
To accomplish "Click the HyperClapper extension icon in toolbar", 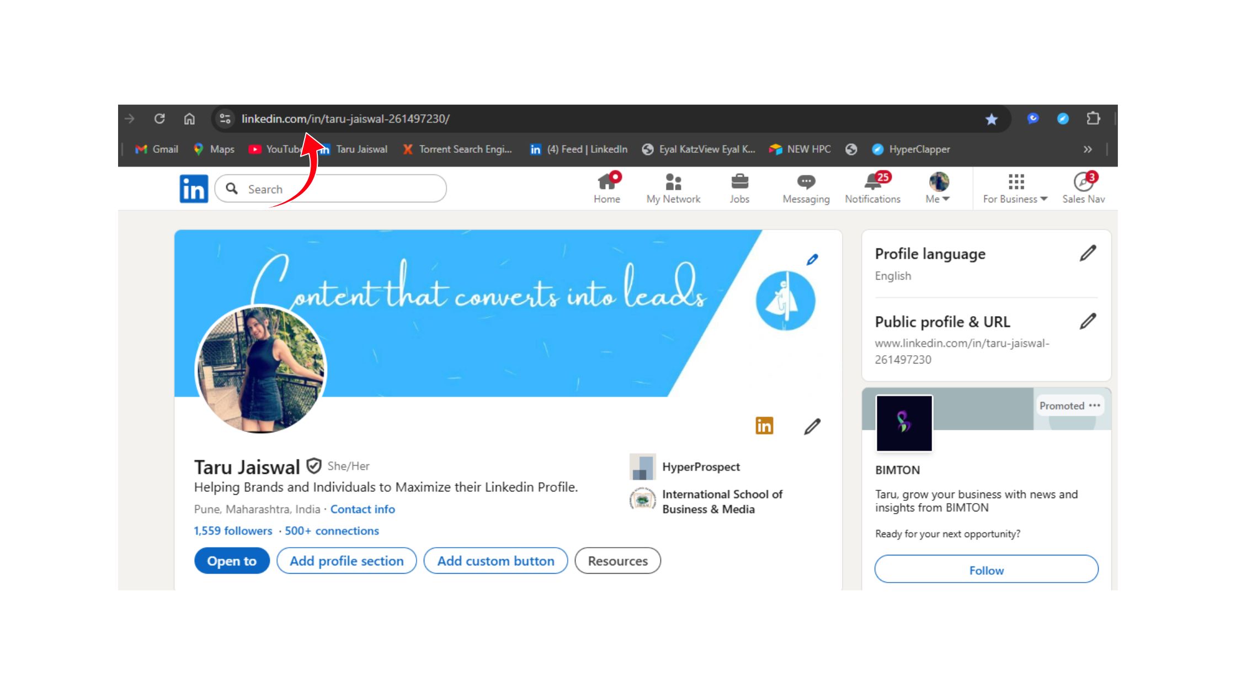I will coord(1063,119).
